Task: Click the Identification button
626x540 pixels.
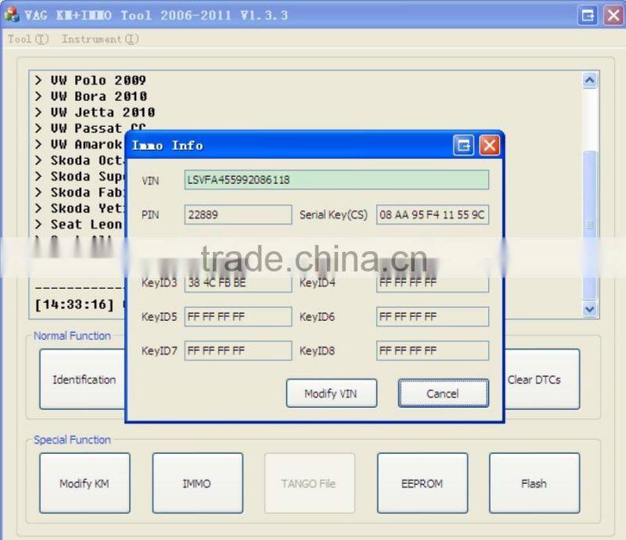Action: [82, 379]
